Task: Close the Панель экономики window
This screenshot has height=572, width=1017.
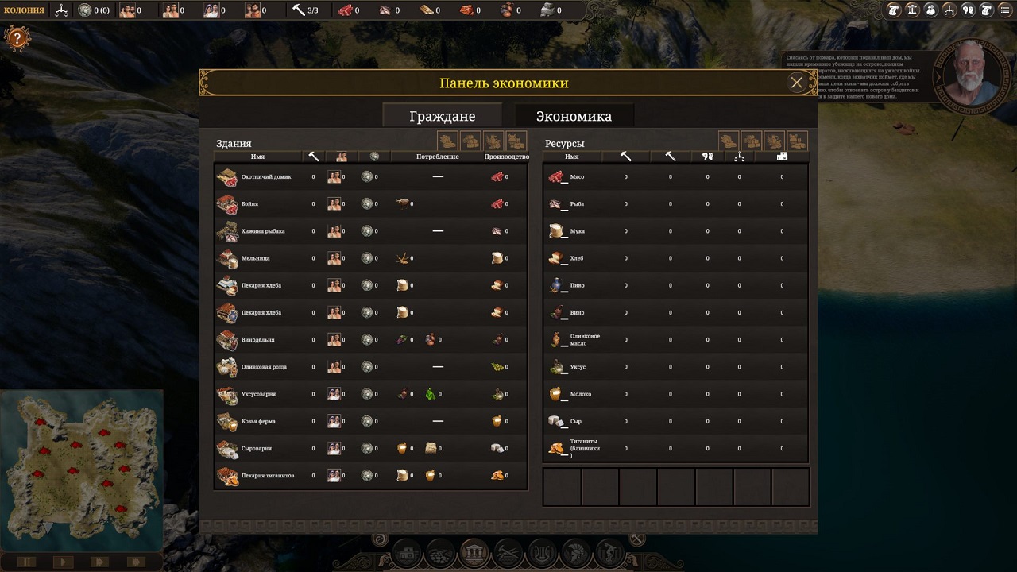Action: click(x=797, y=83)
